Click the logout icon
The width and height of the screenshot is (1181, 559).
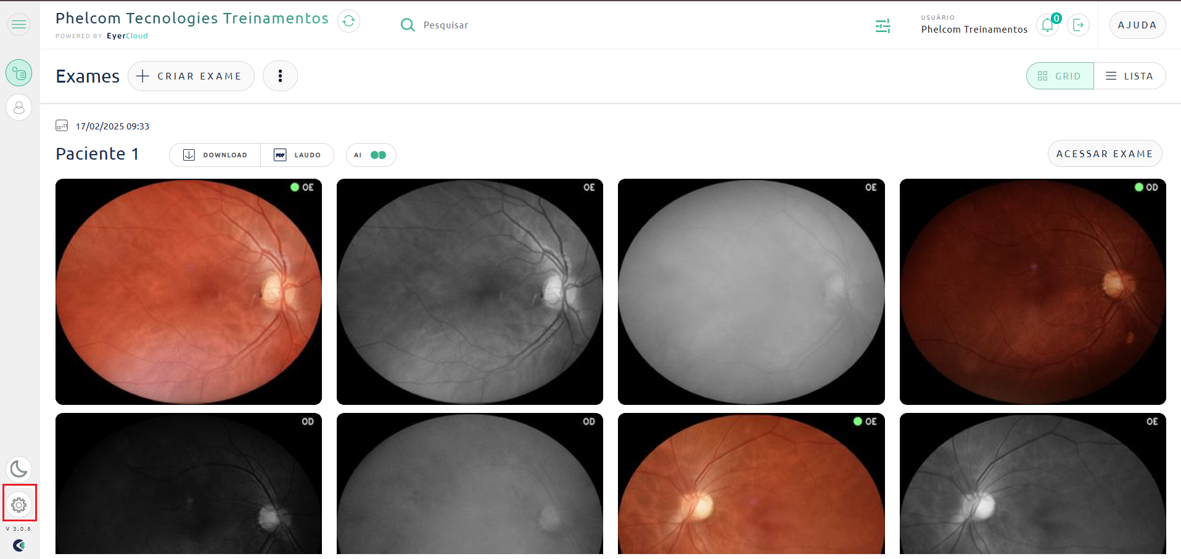1078,25
